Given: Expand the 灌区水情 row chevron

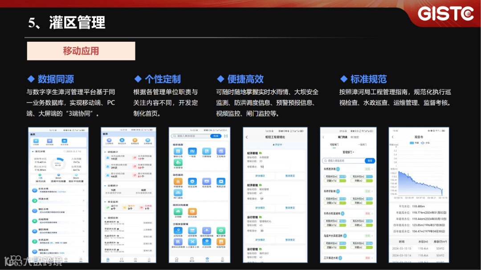Looking at the screenshot, I should pyautogui.click(x=83, y=210).
